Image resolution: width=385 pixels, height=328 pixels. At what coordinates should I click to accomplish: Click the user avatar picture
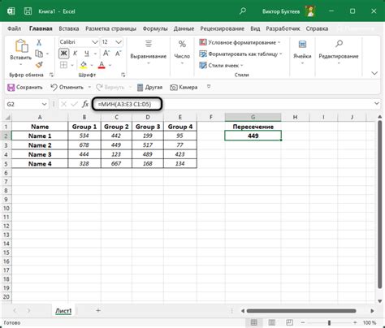pos(310,11)
